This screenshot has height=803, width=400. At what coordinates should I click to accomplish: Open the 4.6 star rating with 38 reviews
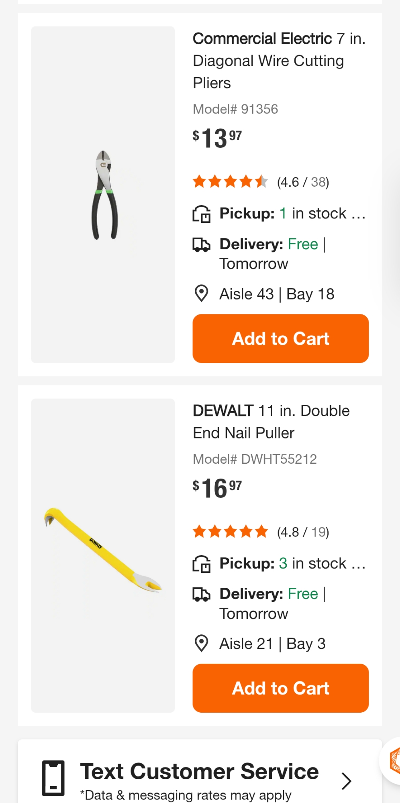[261, 182]
